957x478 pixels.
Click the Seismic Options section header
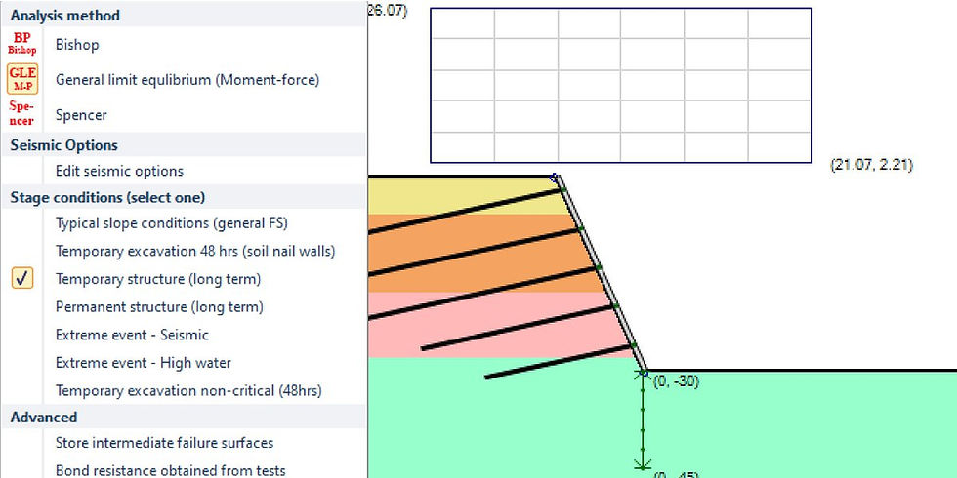(184, 145)
